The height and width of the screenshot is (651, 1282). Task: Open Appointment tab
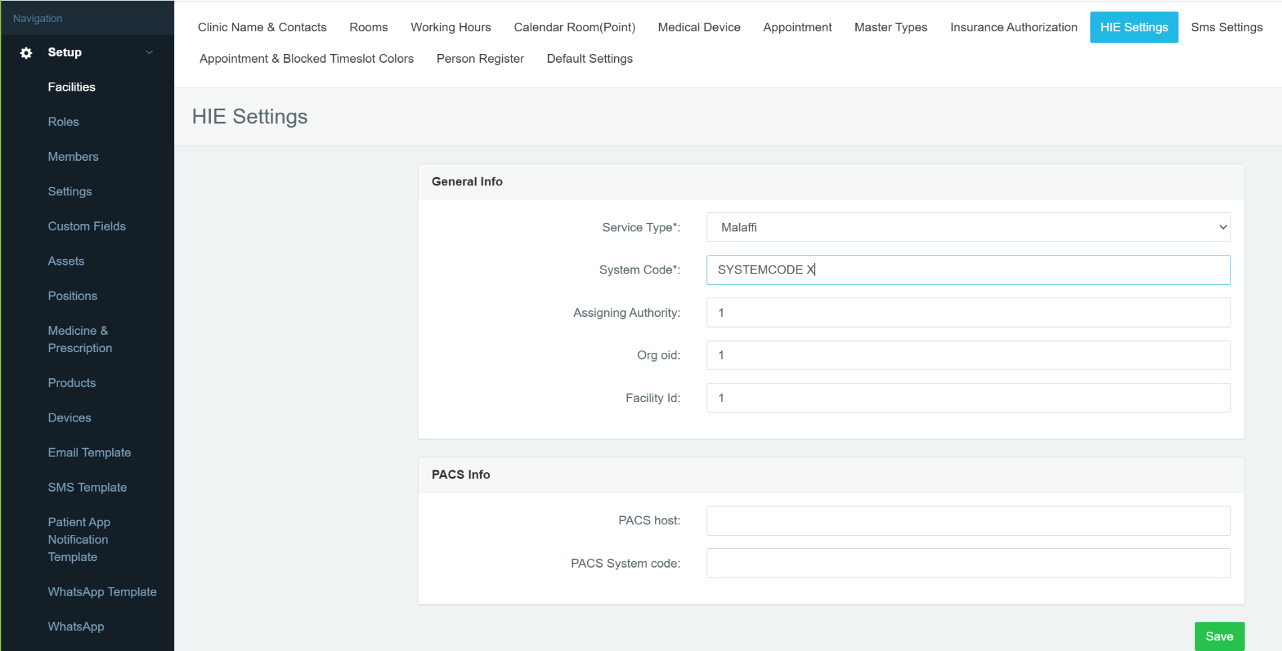tap(797, 27)
